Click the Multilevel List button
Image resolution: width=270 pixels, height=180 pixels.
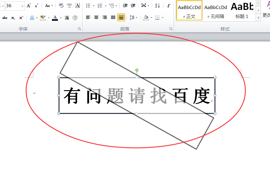[112, 6]
